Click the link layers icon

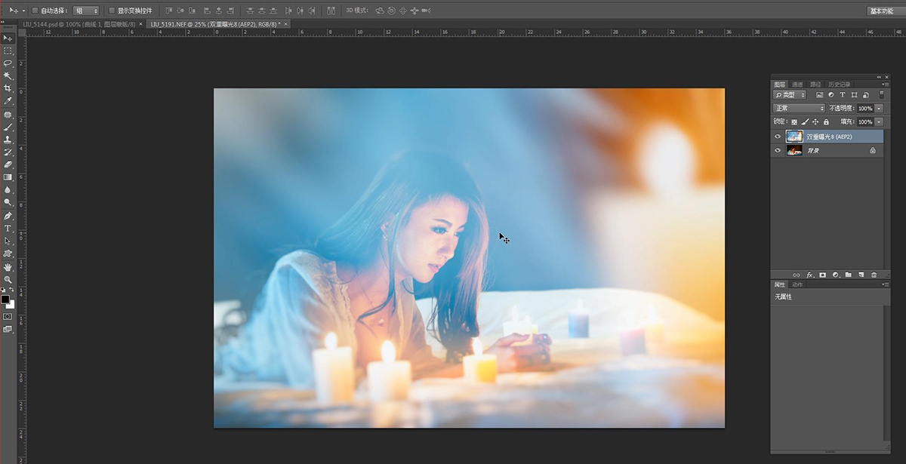point(797,275)
